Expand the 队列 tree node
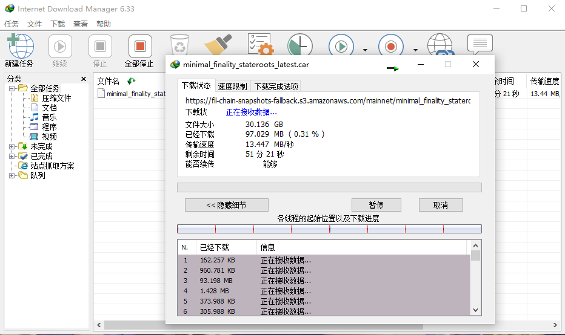 [x=12, y=175]
